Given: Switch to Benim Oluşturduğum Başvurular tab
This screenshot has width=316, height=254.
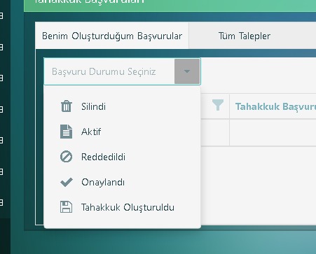Looking at the screenshot, I should click(x=112, y=36).
